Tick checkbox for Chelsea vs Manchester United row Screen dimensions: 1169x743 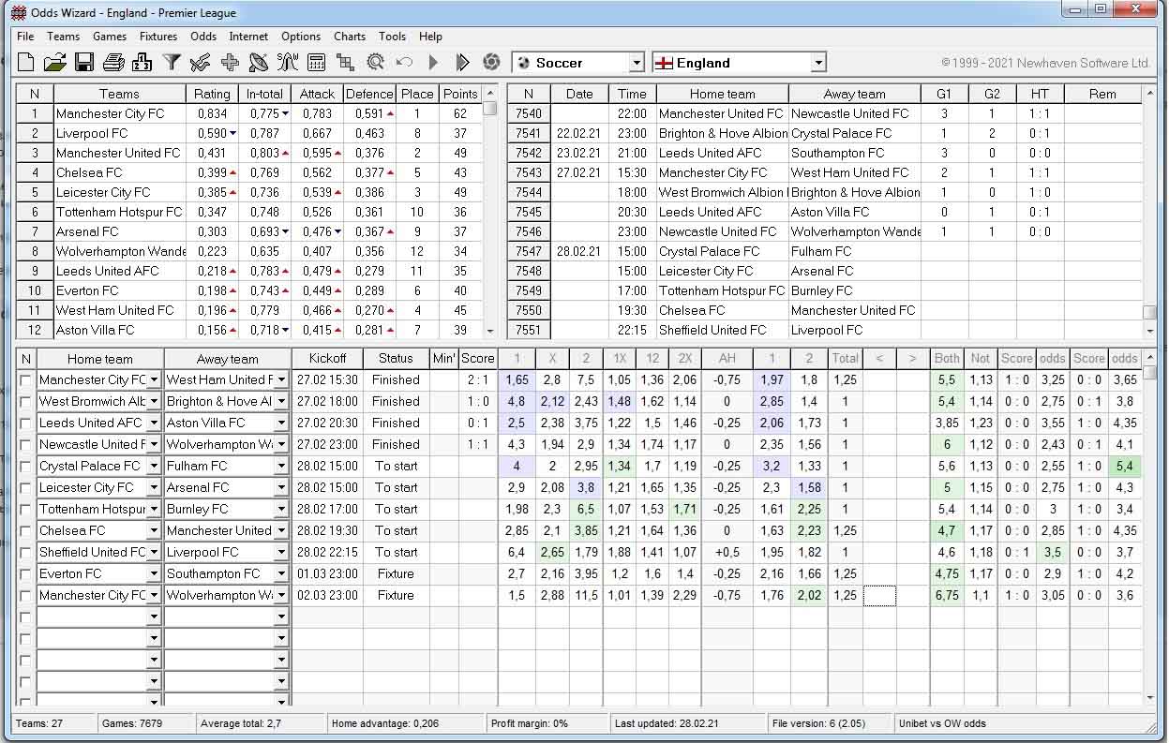click(x=26, y=531)
